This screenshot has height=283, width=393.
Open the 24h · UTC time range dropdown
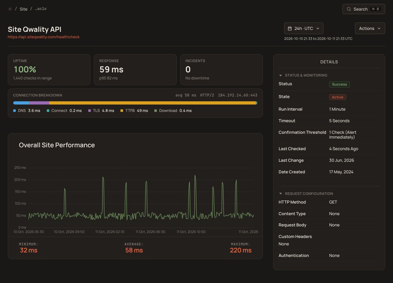click(x=303, y=28)
